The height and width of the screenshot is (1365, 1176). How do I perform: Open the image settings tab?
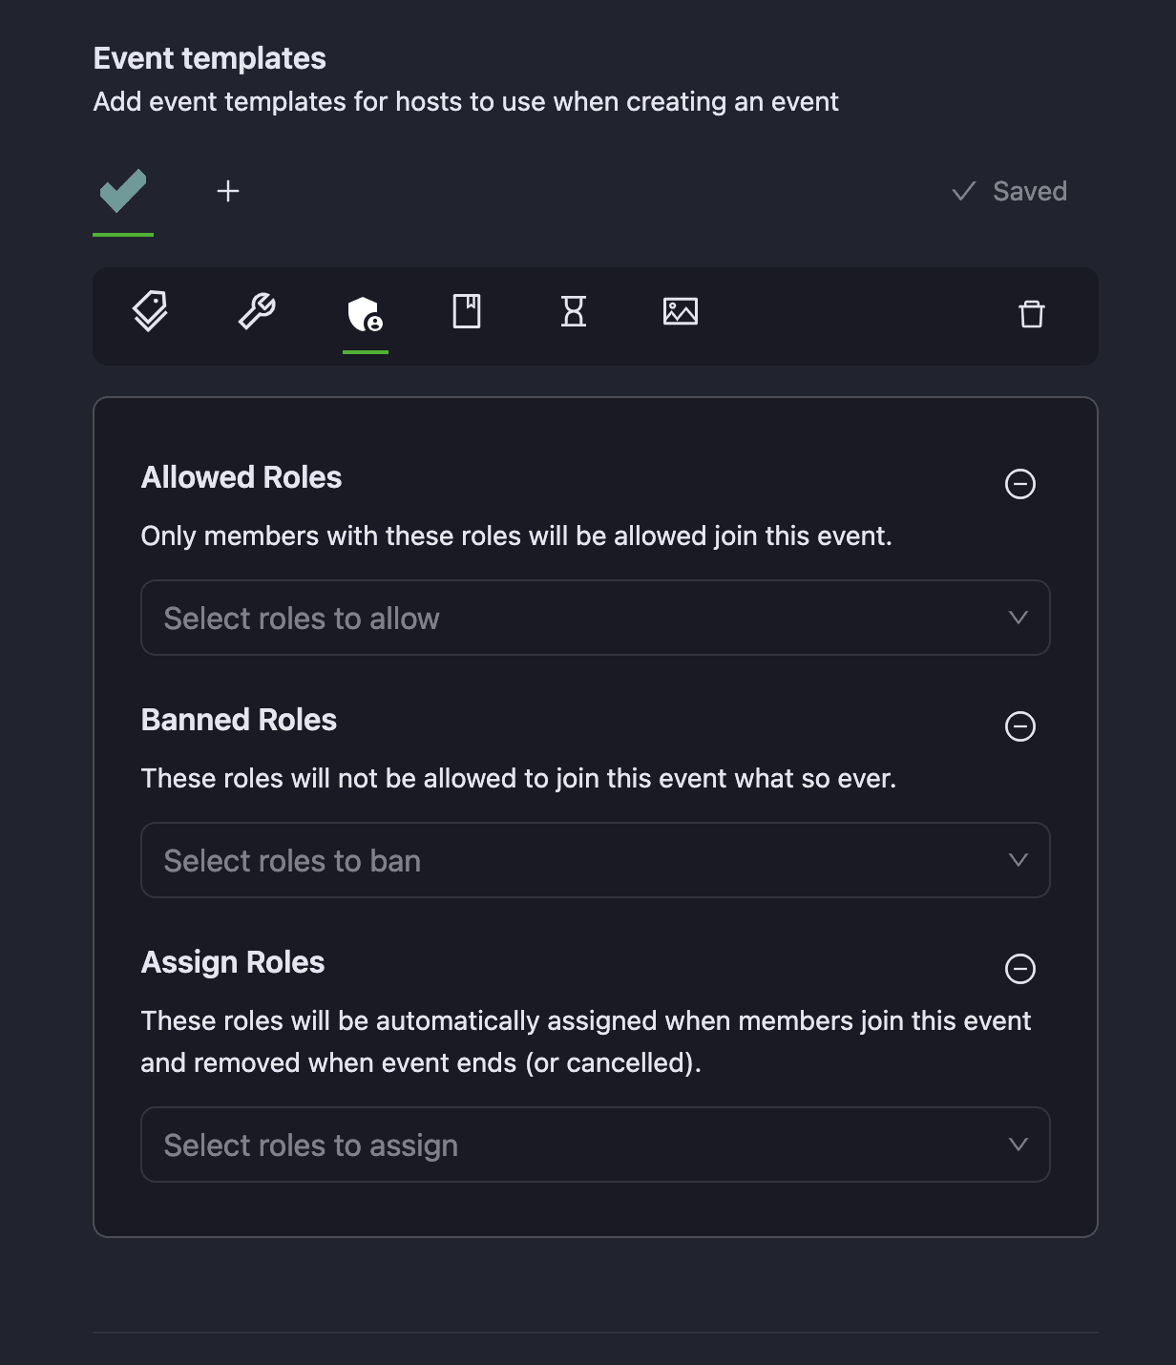(x=681, y=312)
